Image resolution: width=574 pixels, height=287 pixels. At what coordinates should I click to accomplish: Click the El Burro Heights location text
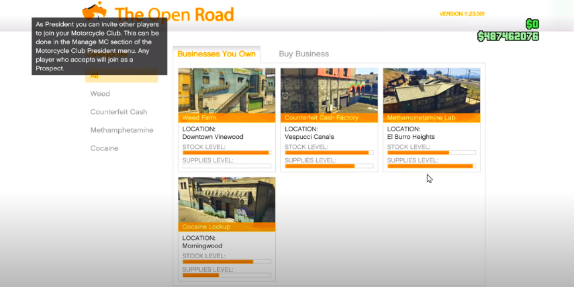[x=411, y=137]
